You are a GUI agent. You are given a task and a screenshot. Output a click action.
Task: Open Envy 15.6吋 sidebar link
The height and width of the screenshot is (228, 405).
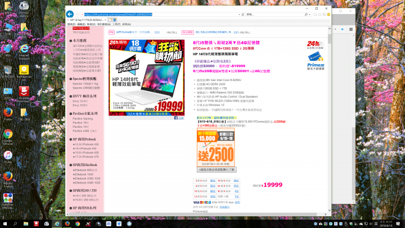point(80,105)
